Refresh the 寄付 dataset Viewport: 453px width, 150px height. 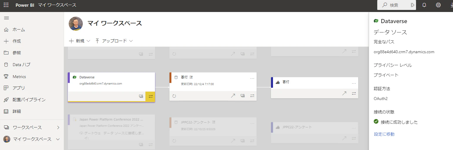coord(174,96)
